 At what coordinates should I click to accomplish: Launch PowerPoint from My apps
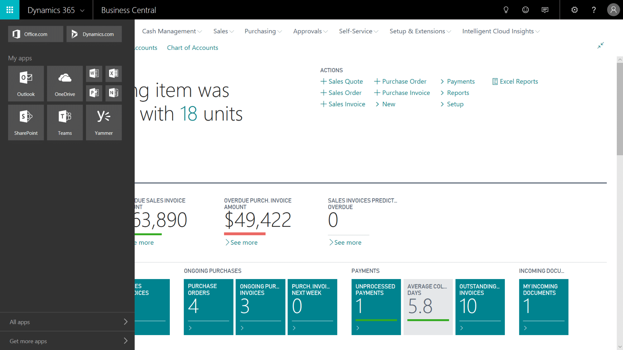(94, 93)
